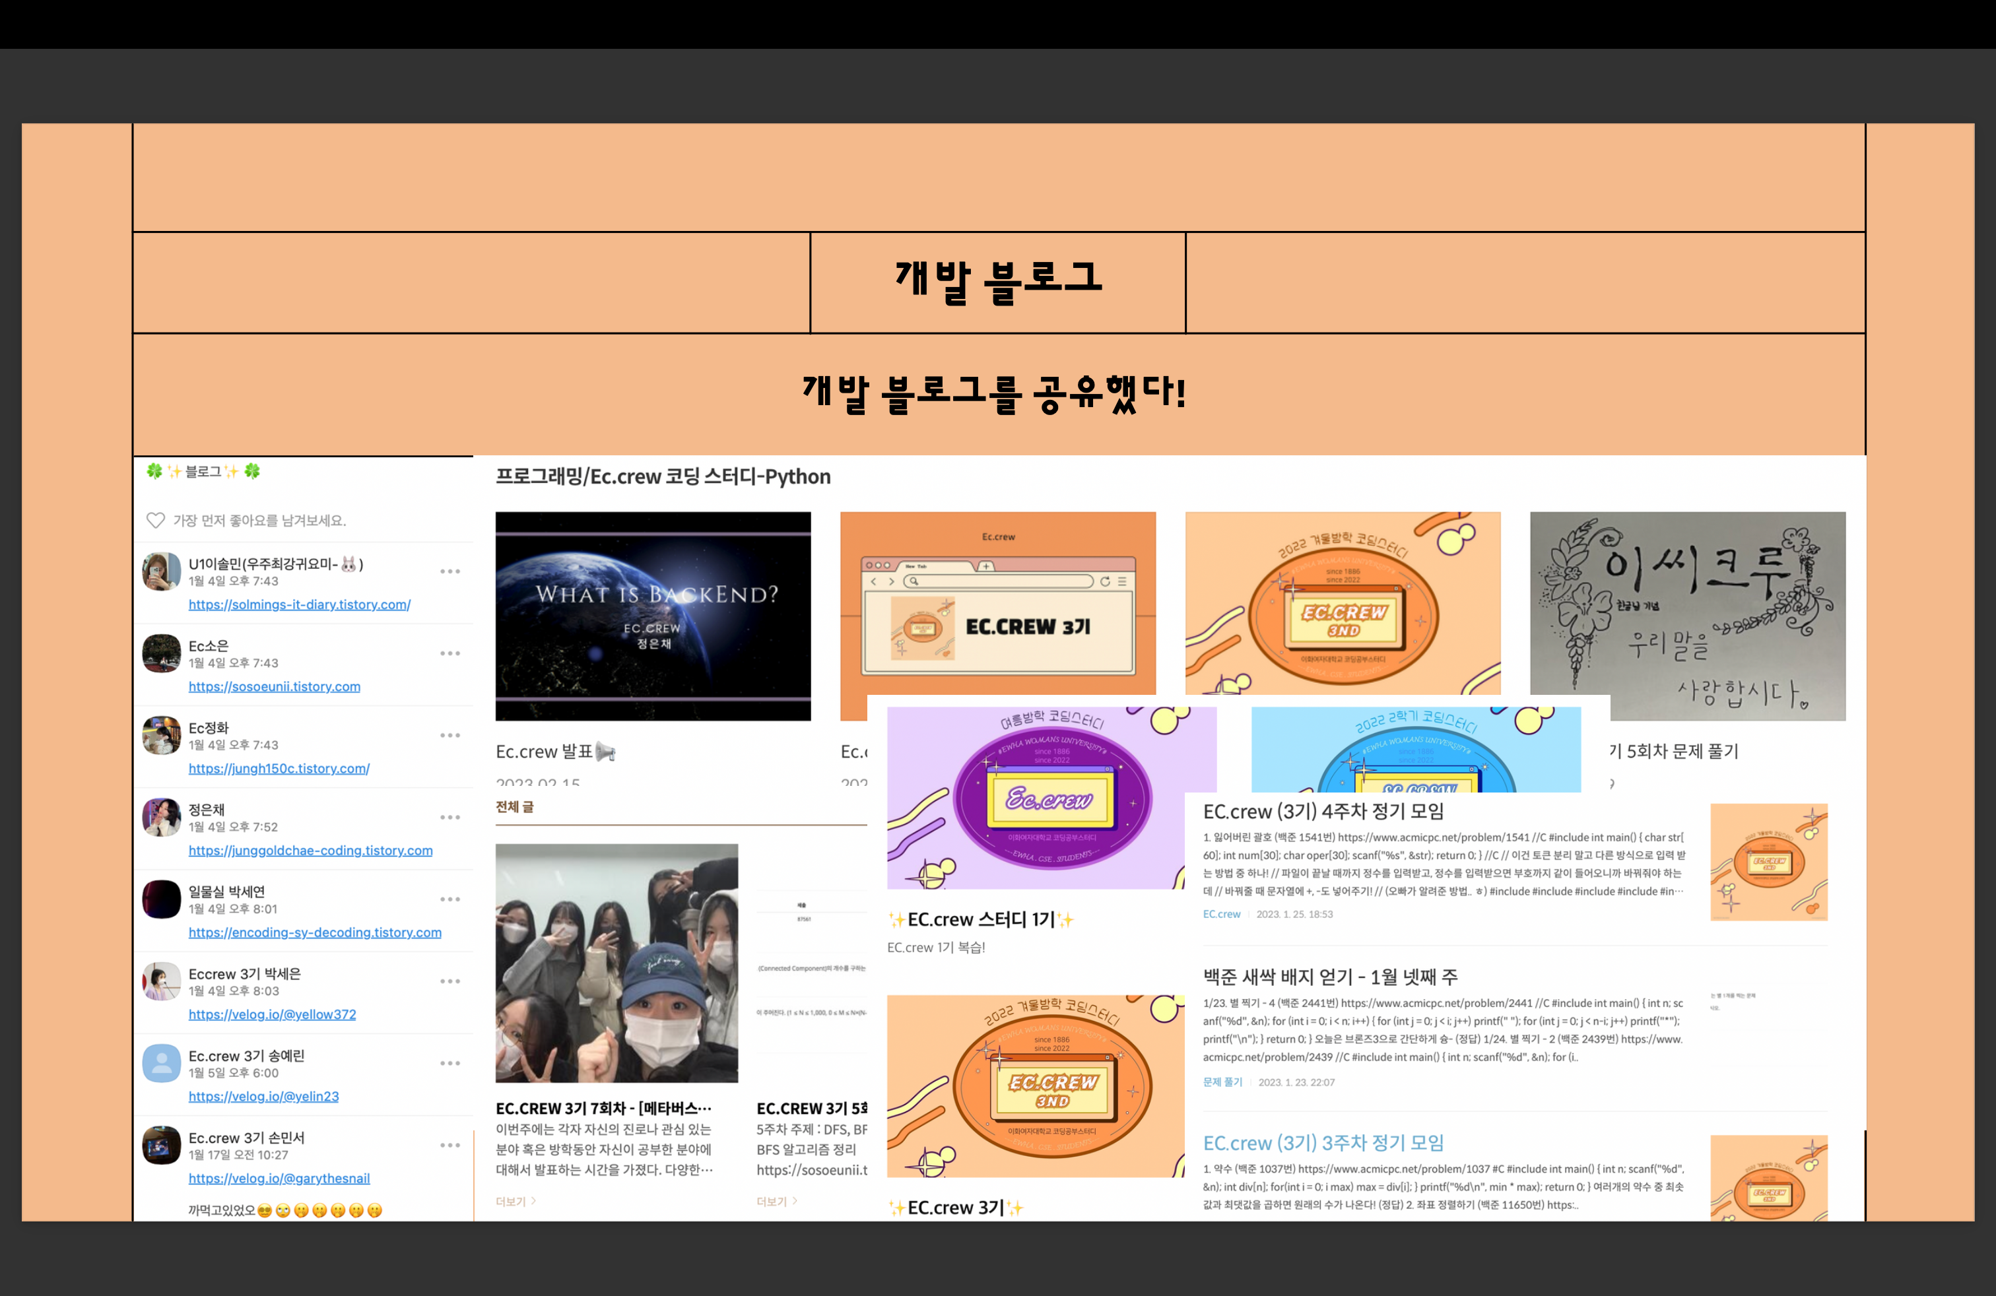Click Ec.crew 3기 송예린 default avatar
The height and width of the screenshot is (1296, 1996).
pos(161,1064)
